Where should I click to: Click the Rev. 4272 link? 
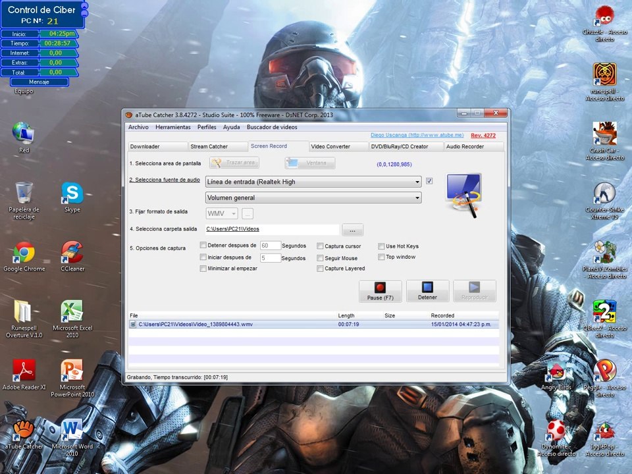483,136
